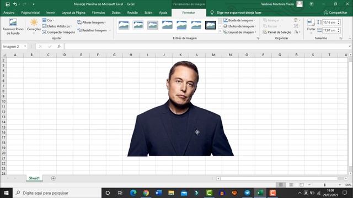Open Efeitos de Imagem dropdown
The image size is (353, 198).
240,26
